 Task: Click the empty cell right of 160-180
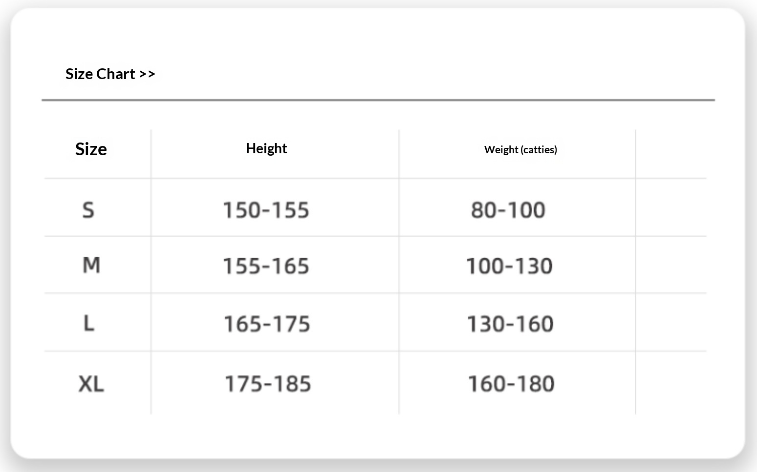tap(670, 383)
